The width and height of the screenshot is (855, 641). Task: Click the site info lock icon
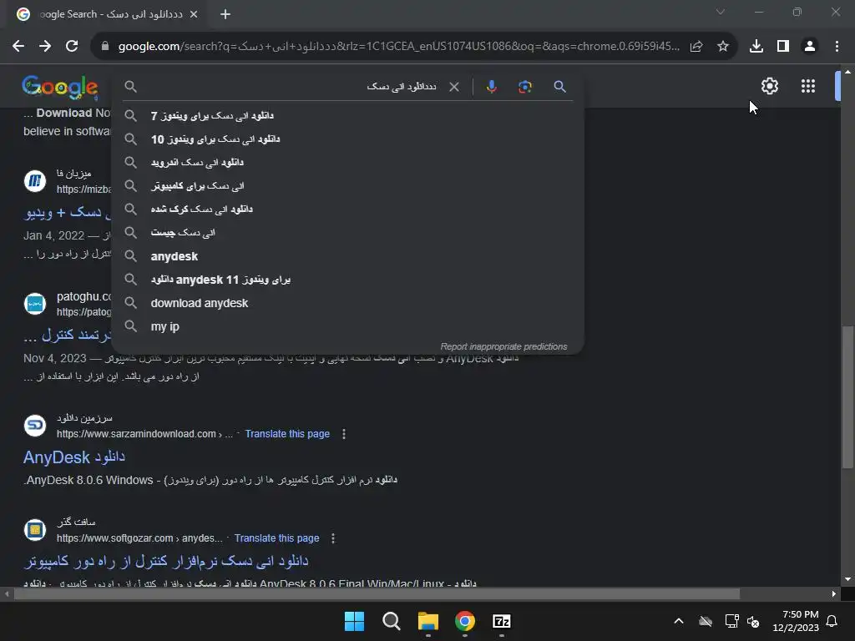105,47
